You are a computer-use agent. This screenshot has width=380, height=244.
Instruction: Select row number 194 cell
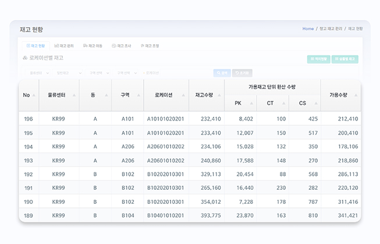[29, 147]
